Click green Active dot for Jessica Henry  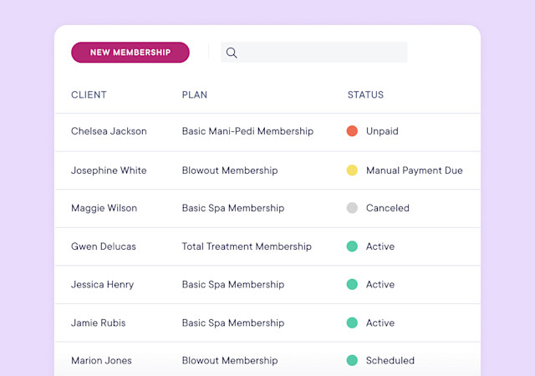tap(352, 284)
